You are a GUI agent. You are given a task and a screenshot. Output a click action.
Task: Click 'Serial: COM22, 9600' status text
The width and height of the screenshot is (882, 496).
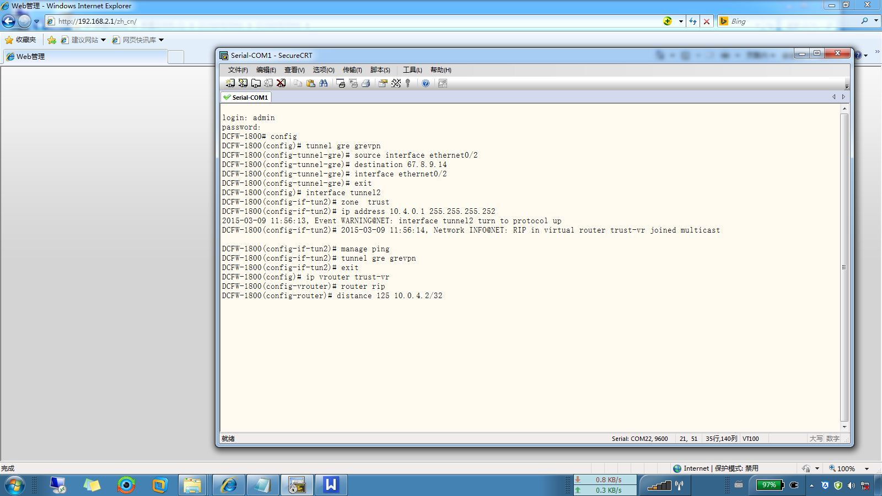point(639,439)
